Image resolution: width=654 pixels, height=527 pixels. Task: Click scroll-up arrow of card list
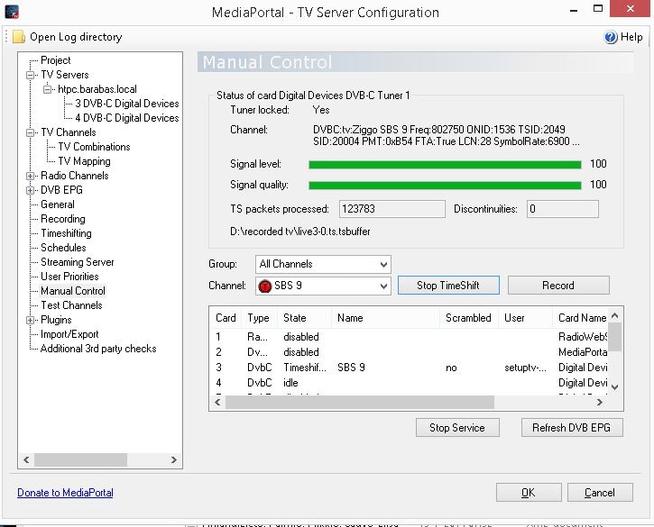615,316
